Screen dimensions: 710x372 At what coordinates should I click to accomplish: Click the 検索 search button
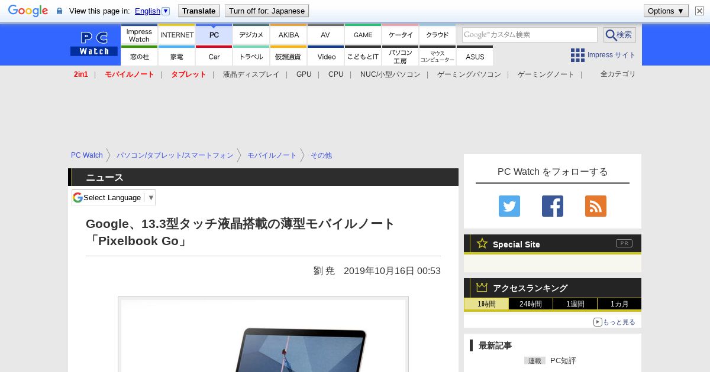point(619,35)
